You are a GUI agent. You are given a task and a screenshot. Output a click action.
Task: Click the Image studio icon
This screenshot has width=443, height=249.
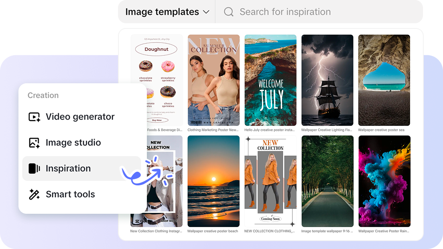click(34, 143)
